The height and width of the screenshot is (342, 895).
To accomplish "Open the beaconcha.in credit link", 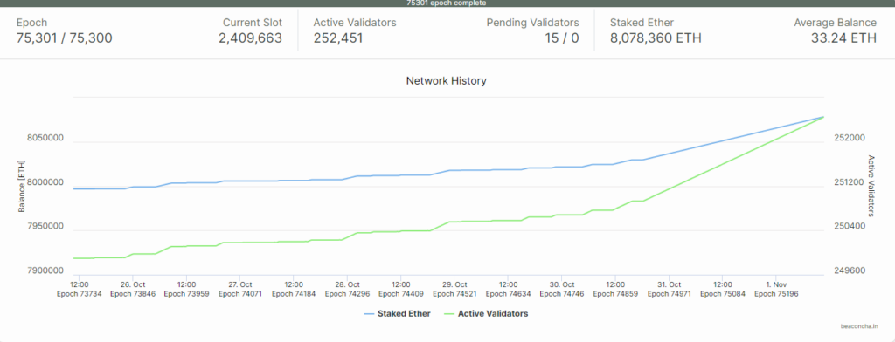I will coord(859,326).
